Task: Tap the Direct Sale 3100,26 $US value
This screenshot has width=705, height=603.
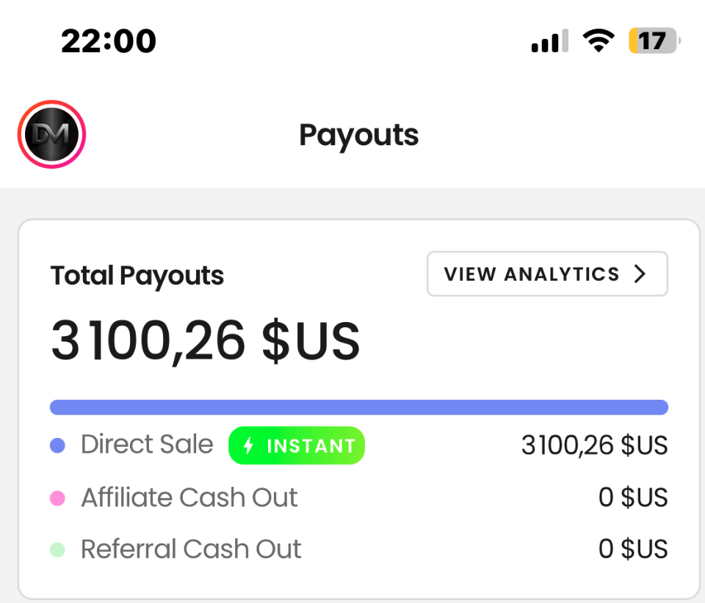Action: tap(594, 445)
